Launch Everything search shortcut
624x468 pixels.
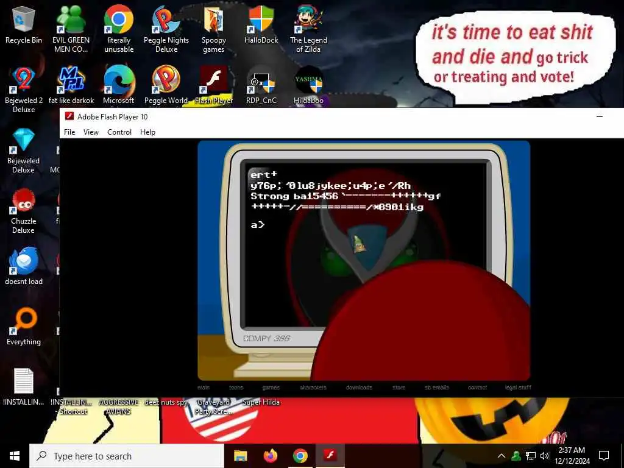click(24, 327)
